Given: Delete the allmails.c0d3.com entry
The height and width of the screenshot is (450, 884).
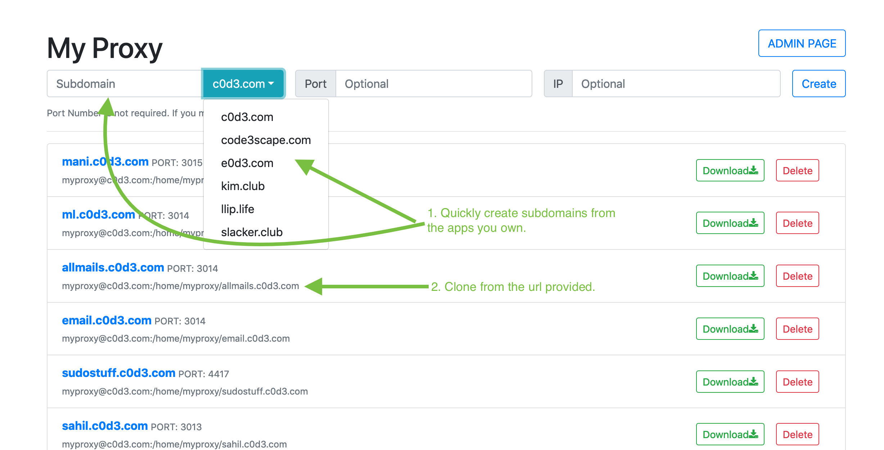Looking at the screenshot, I should [797, 276].
